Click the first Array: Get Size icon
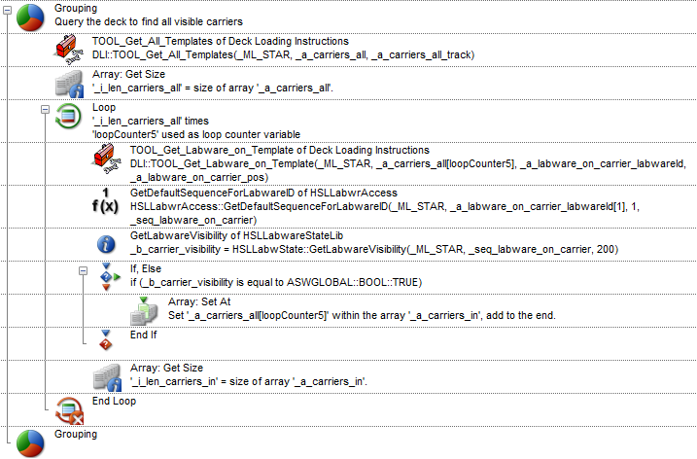697x459 pixels. point(69,83)
